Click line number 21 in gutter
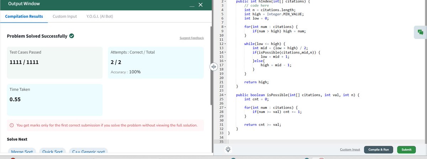The width and height of the screenshot is (427, 159). pos(221,82)
